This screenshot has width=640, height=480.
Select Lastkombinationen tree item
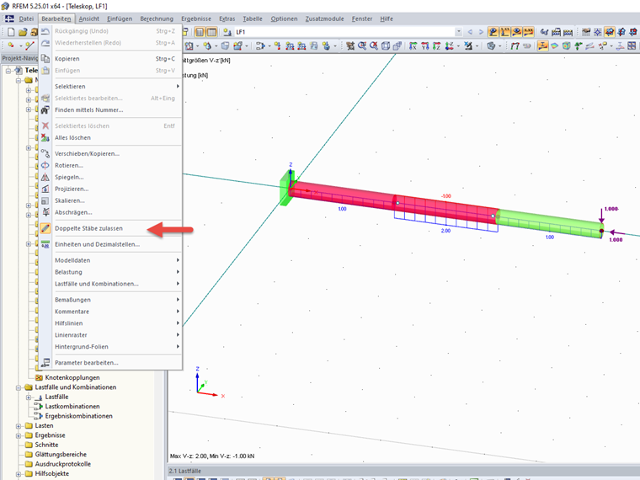[72, 407]
